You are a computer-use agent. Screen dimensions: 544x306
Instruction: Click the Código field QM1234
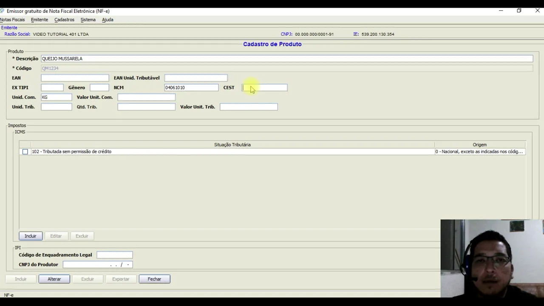(287, 68)
